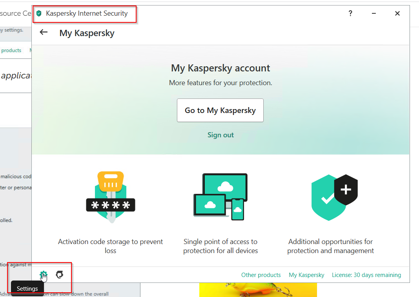The image size is (419, 297).
Task: Select 'Additional opportunities for protection' text
Action: 331,246
